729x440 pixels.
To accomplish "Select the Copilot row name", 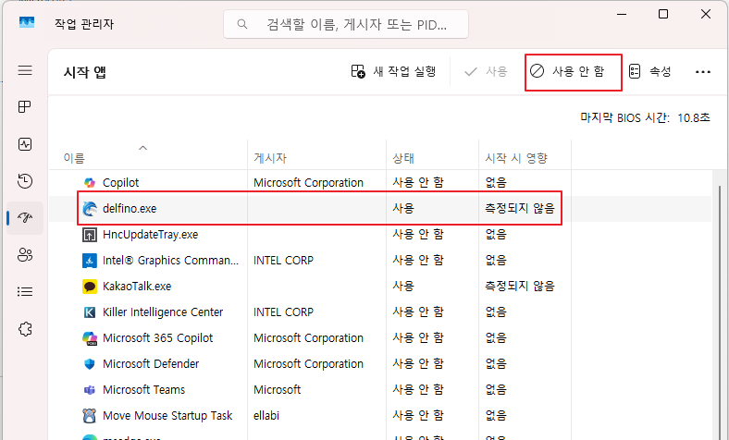I will tap(121, 183).
